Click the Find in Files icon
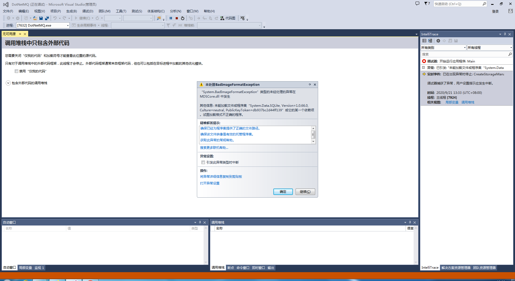 (159, 18)
